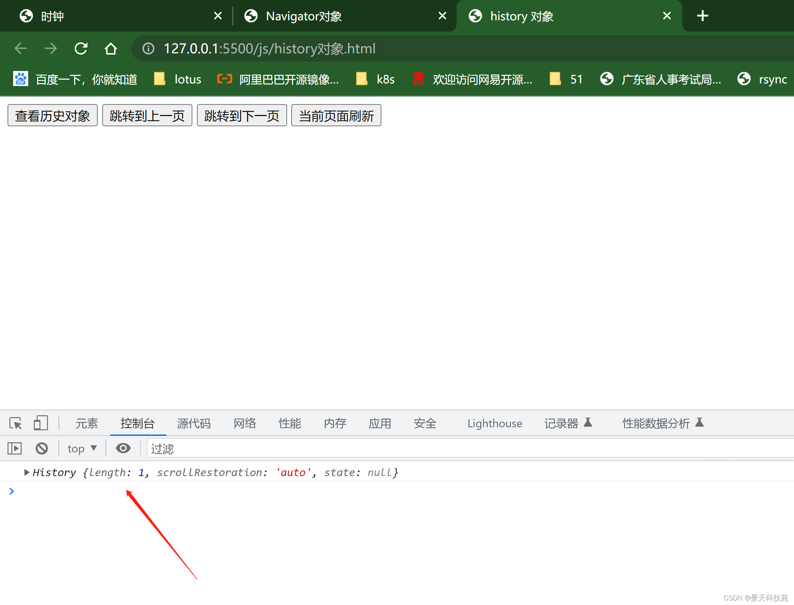Open a new tab with plus icon
The height and width of the screenshot is (605, 794).
pyautogui.click(x=702, y=16)
